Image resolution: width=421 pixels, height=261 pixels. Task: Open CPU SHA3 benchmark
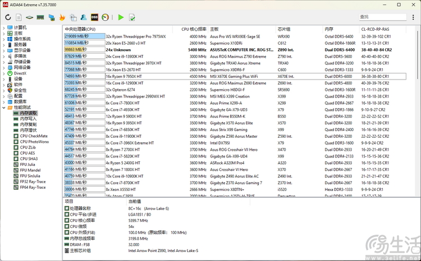click(29, 159)
